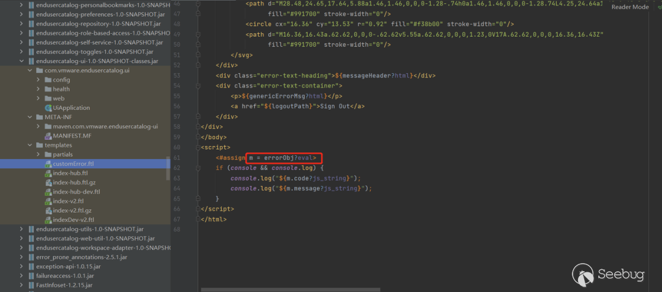The height and width of the screenshot is (292, 662).
Task: Select UiApplication class in the tree
Action: click(x=85, y=108)
